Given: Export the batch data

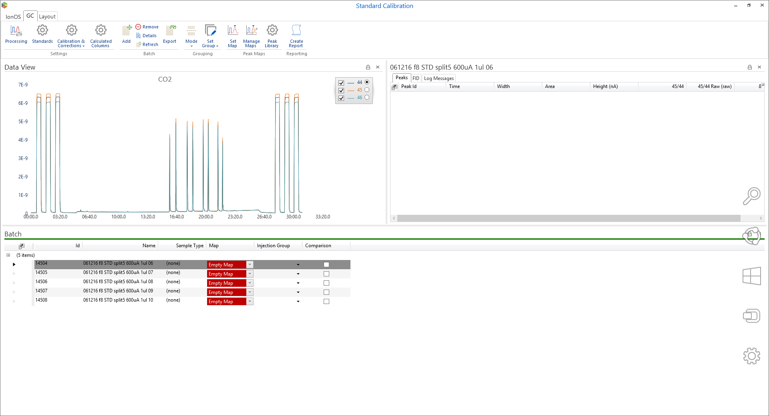Looking at the screenshot, I should tap(170, 34).
